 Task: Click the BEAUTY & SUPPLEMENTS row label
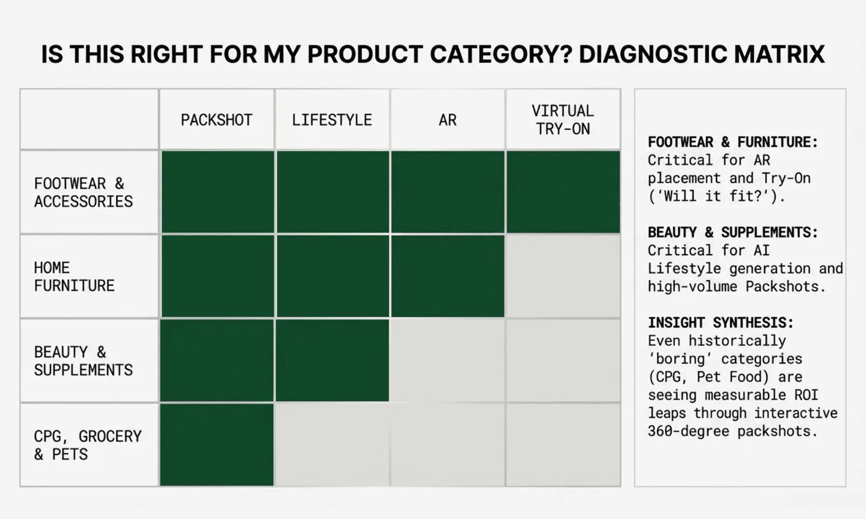click(x=83, y=361)
